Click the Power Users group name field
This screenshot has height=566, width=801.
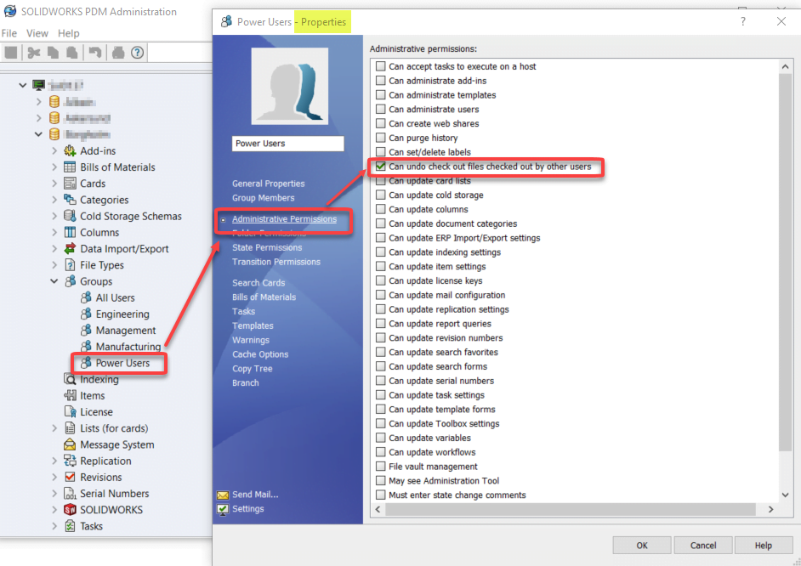[x=287, y=144]
